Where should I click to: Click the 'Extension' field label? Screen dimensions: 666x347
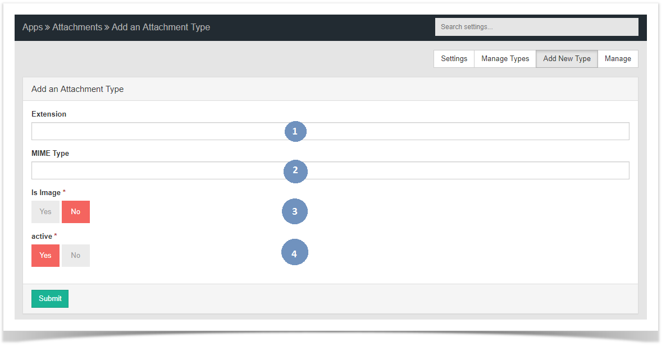(49, 114)
